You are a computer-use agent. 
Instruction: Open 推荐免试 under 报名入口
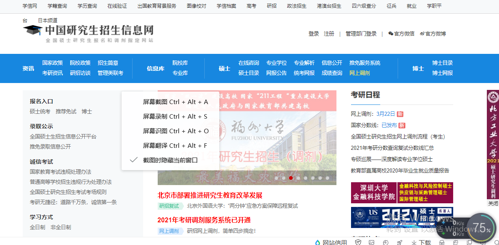[66, 111]
